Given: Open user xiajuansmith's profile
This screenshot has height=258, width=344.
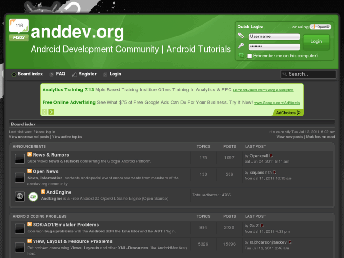Looking at the screenshot, I should [x=261, y=173].
